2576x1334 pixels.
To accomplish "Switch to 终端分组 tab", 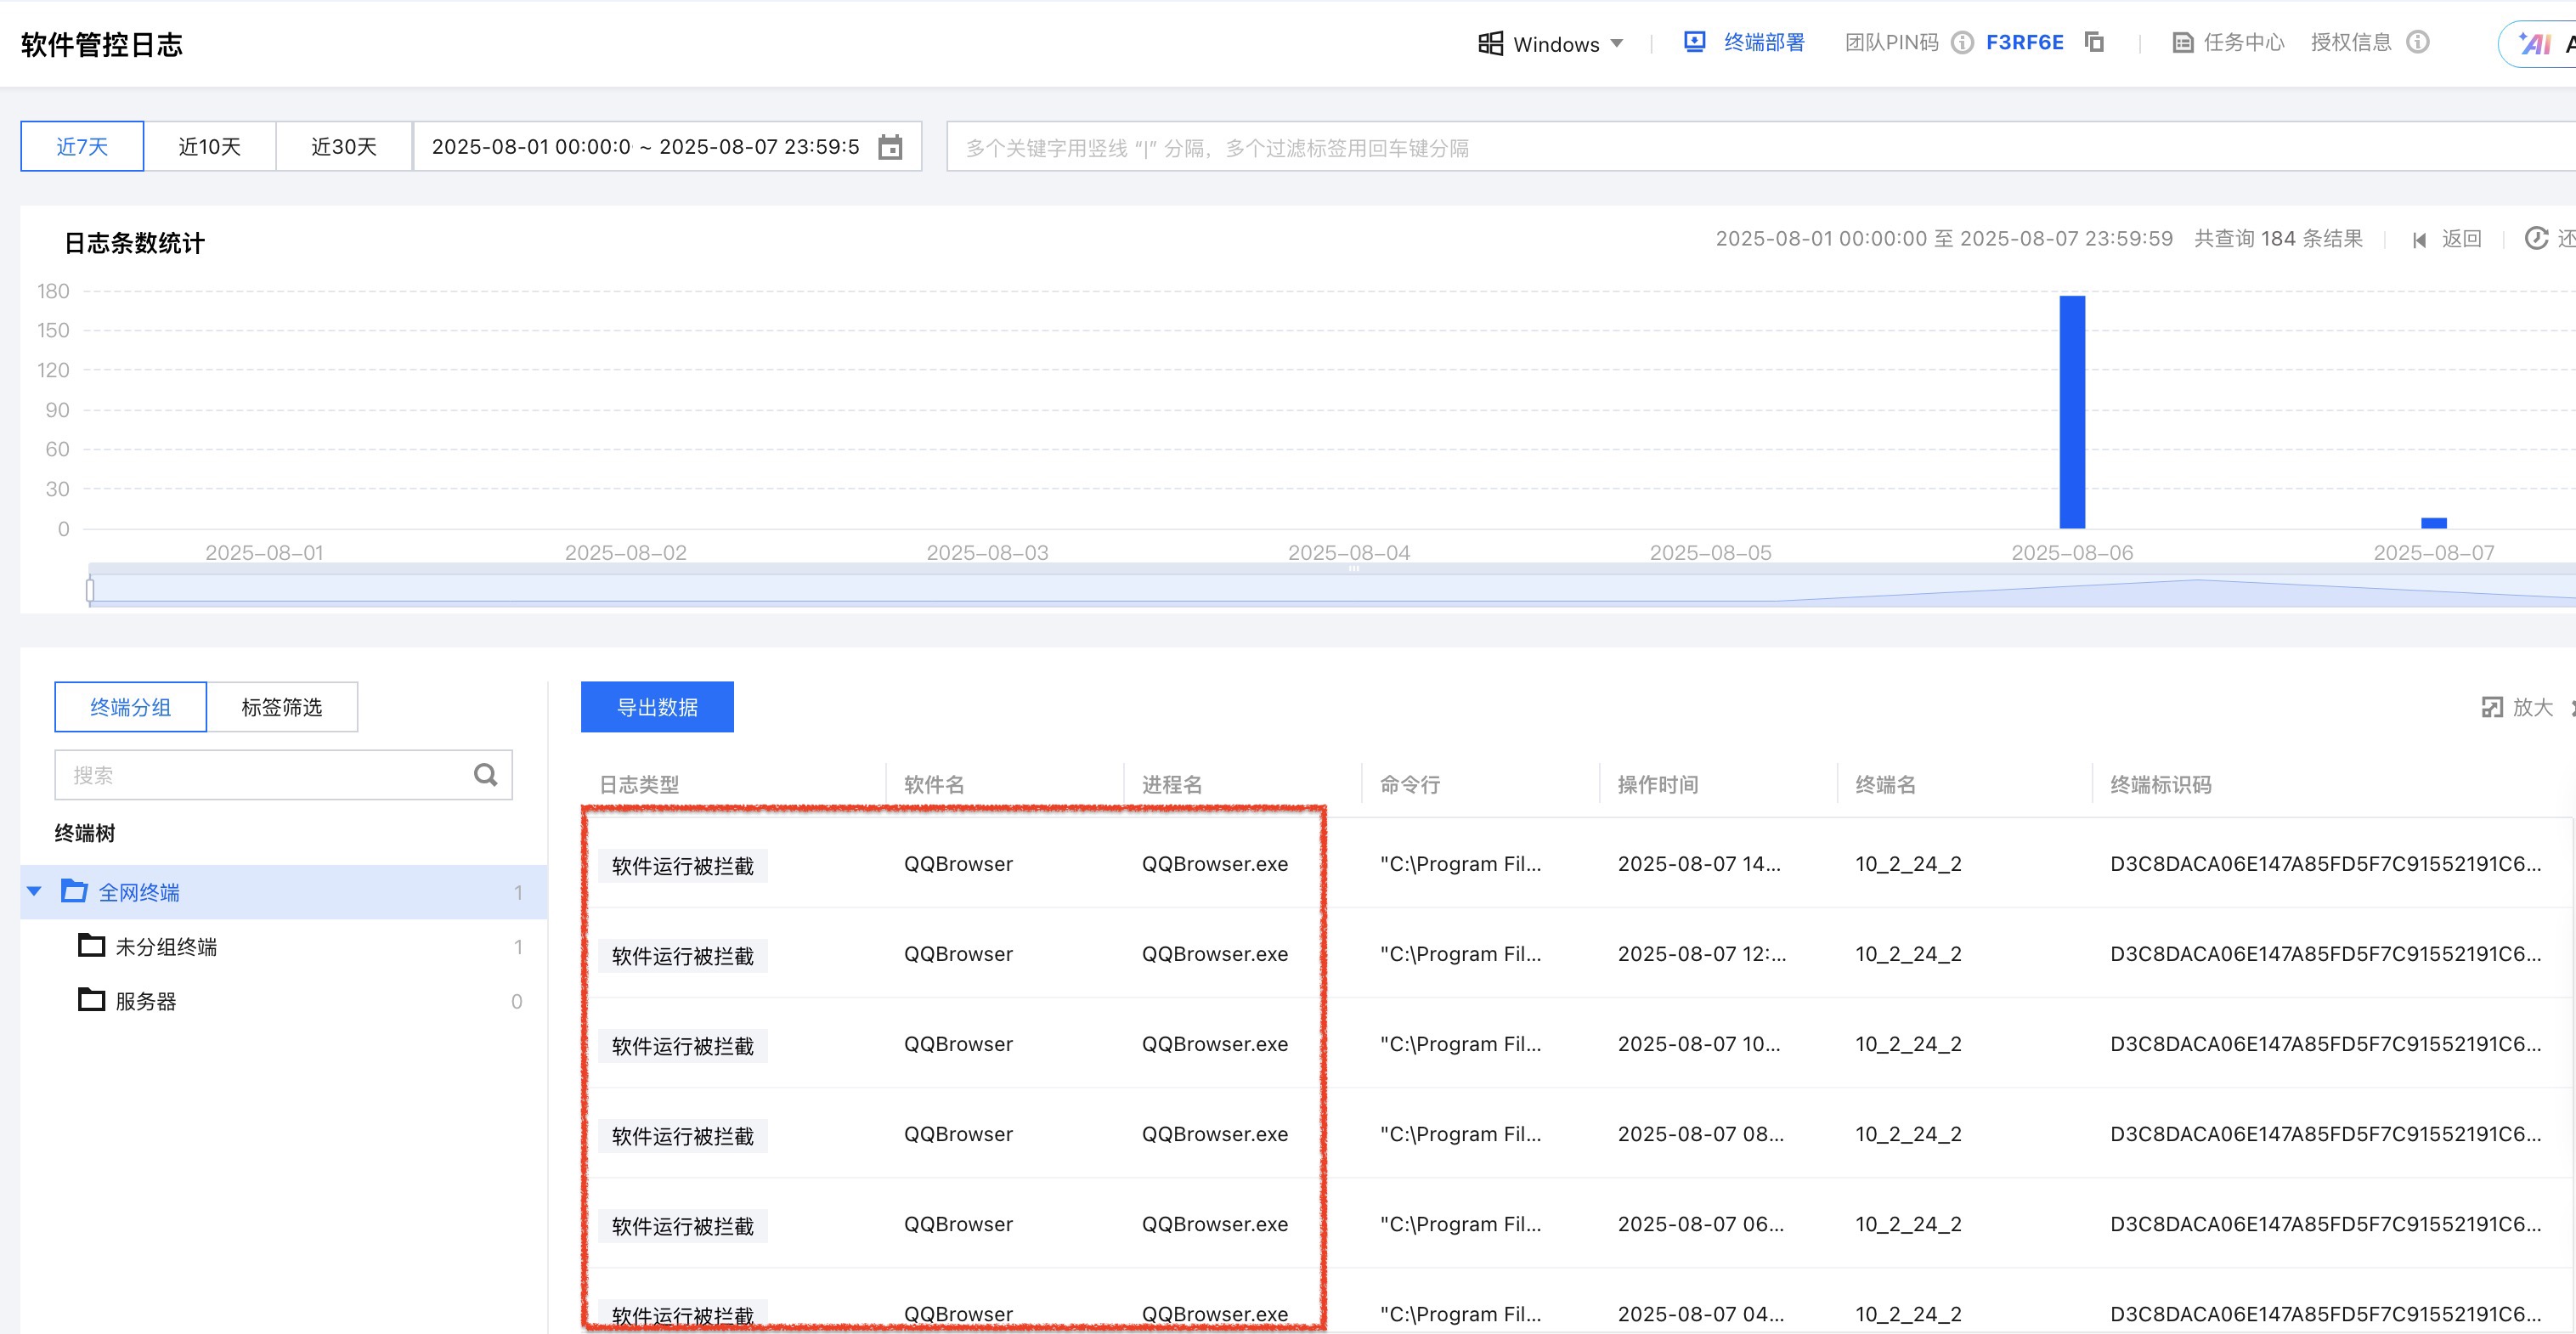I will coord(131,707).
